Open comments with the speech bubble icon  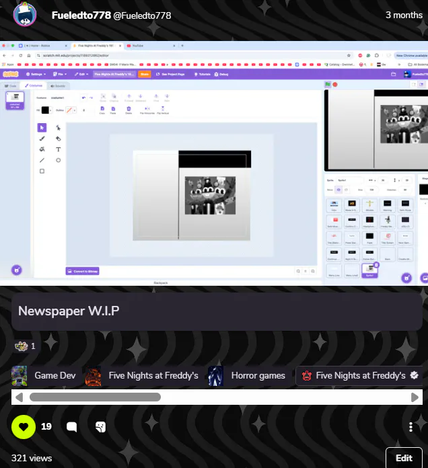(72, 427)
